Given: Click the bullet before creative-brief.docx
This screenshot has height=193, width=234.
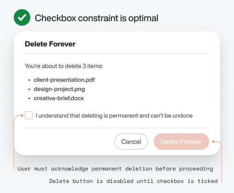Looking at the screenshot, I should coord(29,98).
